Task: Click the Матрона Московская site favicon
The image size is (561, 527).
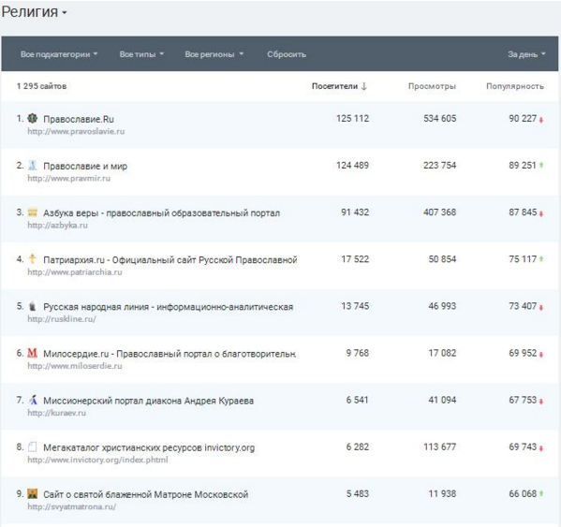Action: coord(33,493)
